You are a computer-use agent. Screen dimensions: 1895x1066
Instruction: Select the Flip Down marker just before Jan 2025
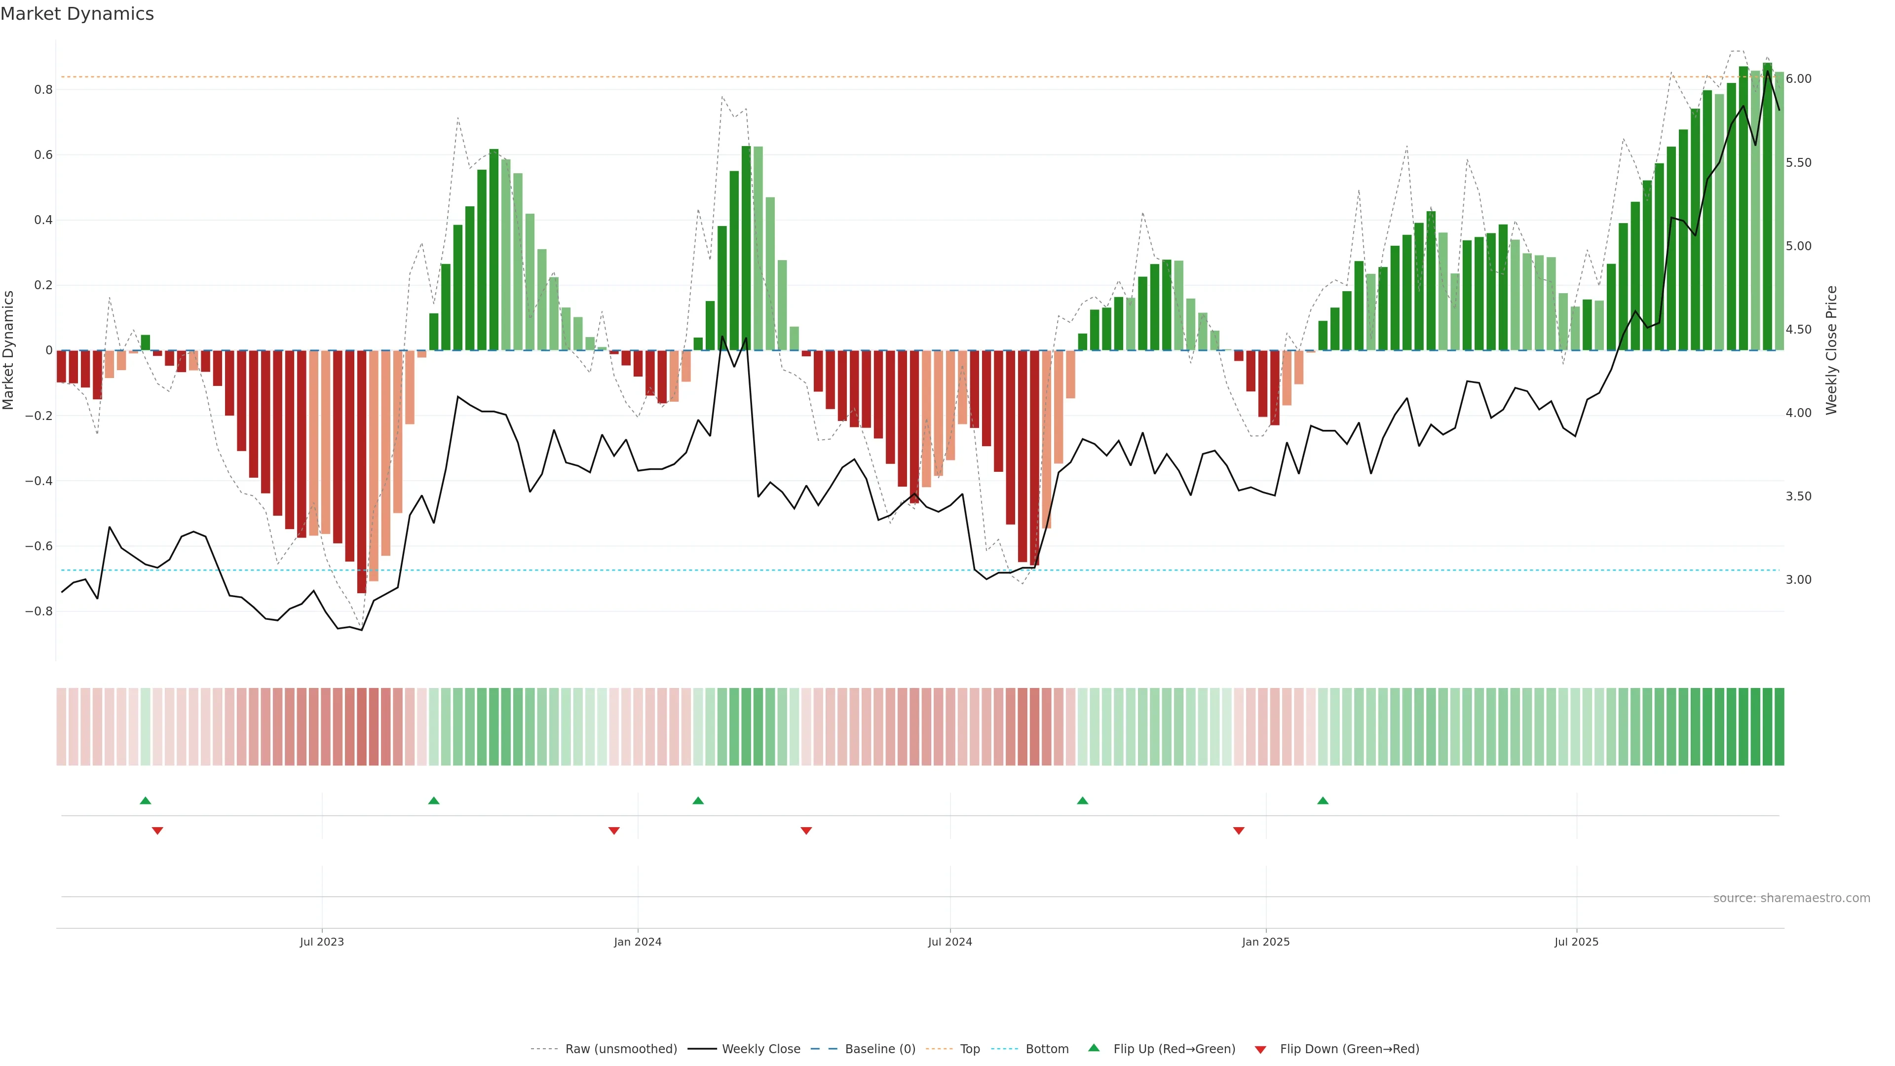[x=1239, y=831]
